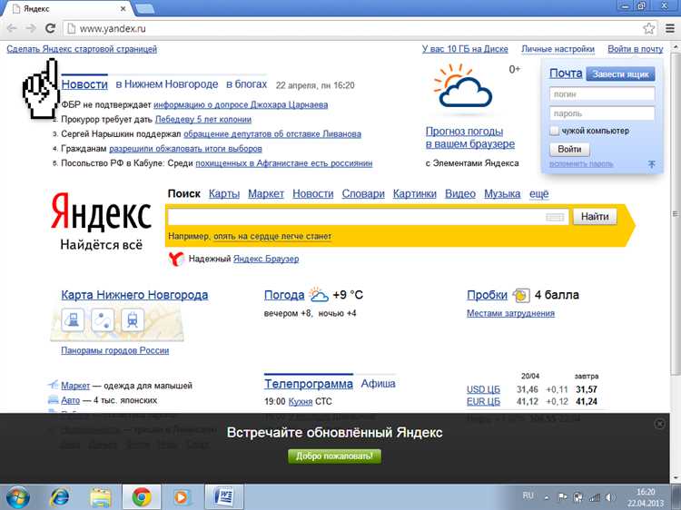Expand the ещё search categories
Image resolution: width=681 pixels, height=510 pixels.
tap(539, 194)
